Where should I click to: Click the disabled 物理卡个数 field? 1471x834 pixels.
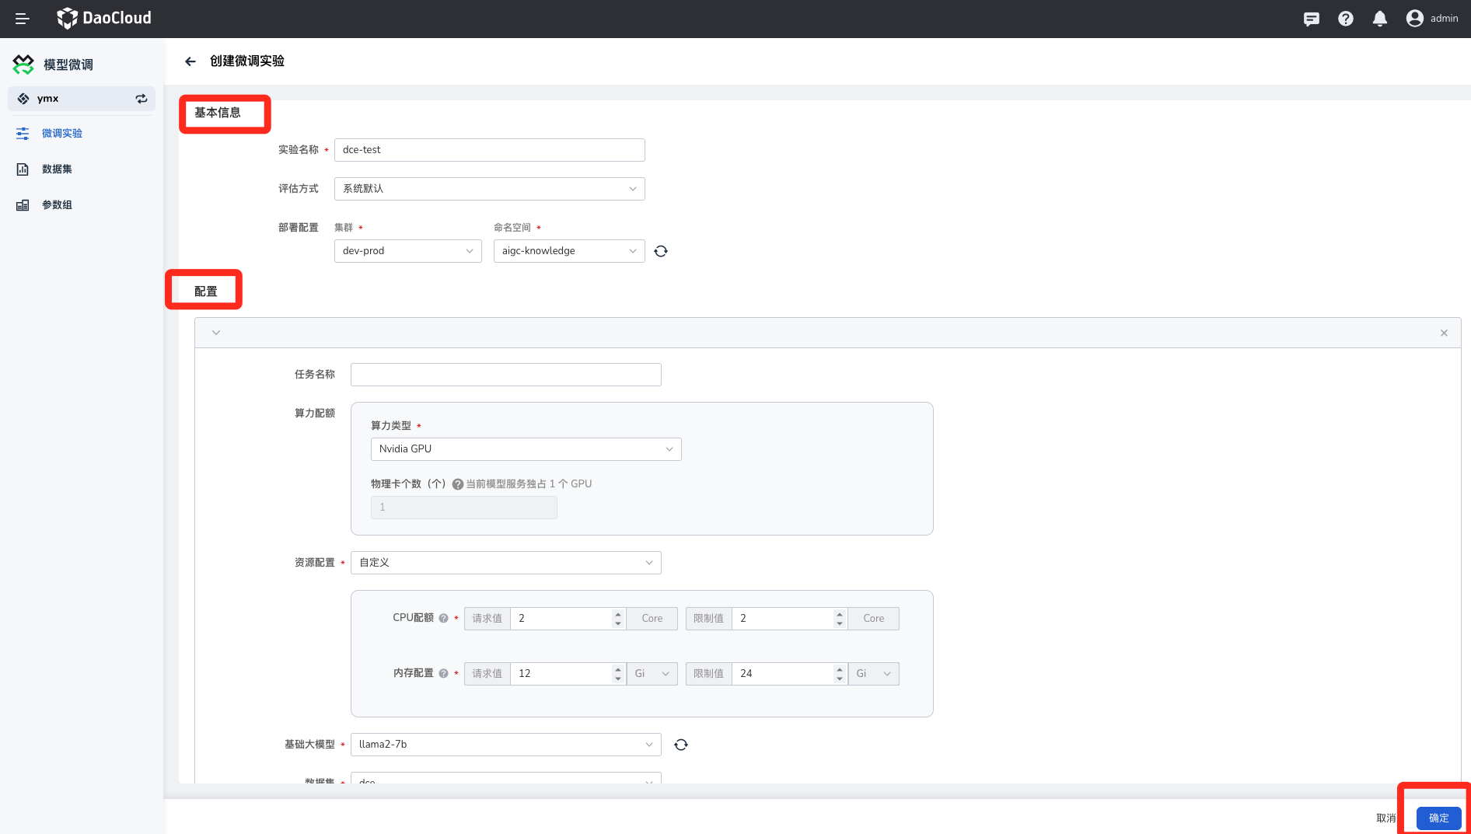pyautogui.click(x=464, y=508)
